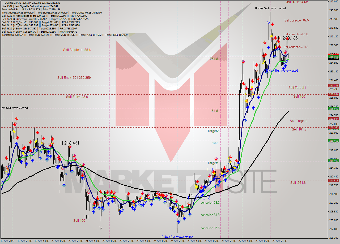Click the 247.030 price axis value

334,2
